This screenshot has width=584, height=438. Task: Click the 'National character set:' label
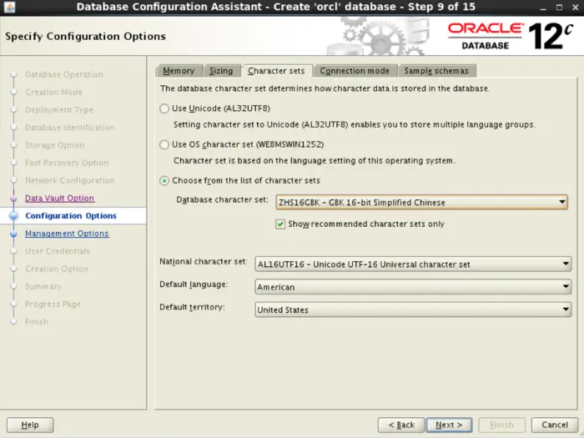[x=204, y=261]
